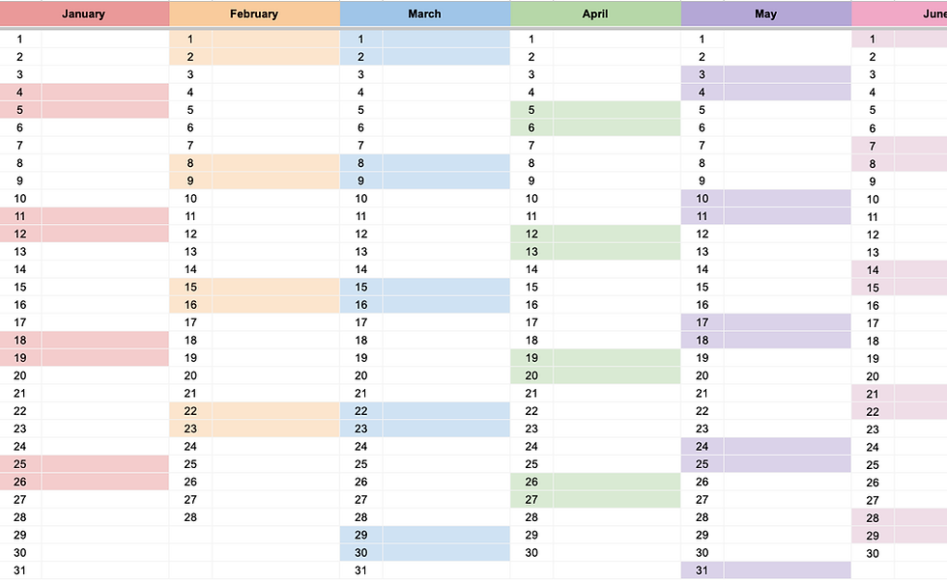This screenshot has height=581, width=947.
Task: Select the green note cell beside April 27
Action: (617, 500)
